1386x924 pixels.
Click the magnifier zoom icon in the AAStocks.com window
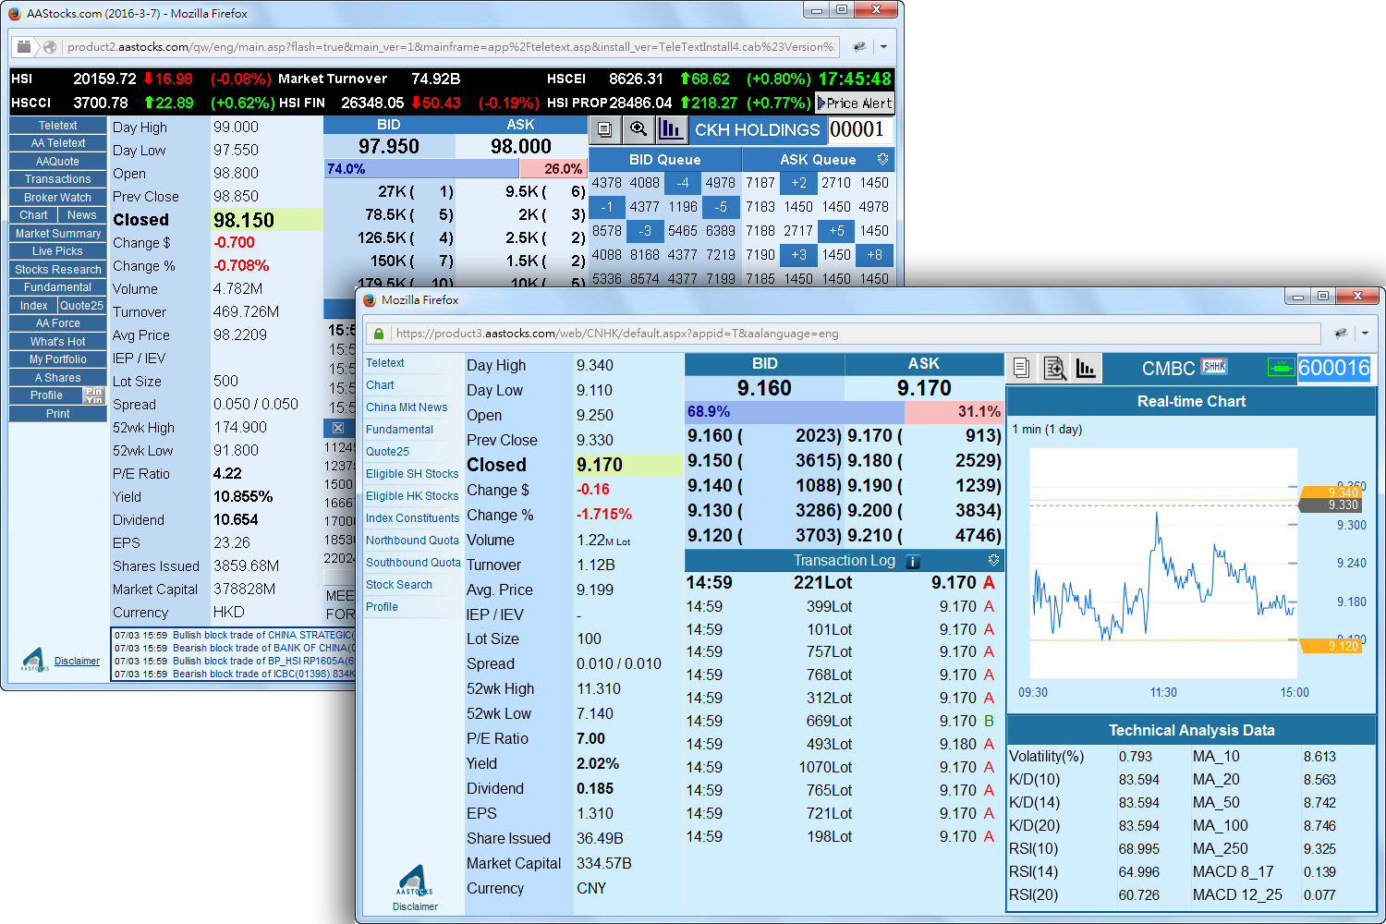[x=638, y=130]
